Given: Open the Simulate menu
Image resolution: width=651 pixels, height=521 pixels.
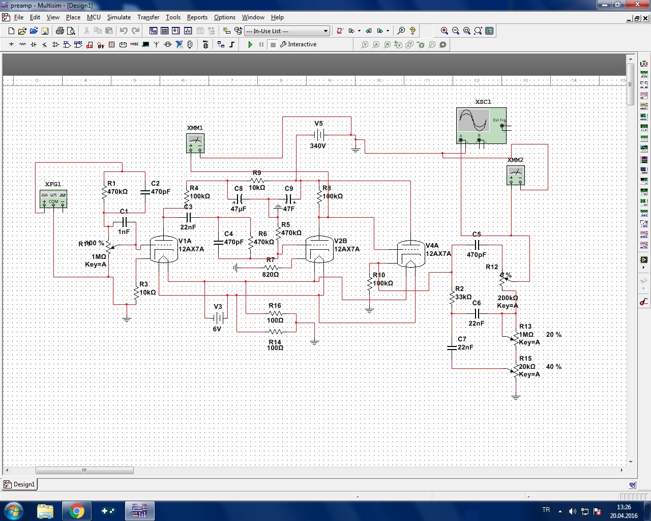Looking at the screenshot, I should pyautogui.click(x=119, y=17).
